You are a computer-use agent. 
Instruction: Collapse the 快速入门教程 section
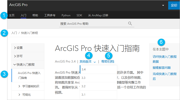click(28, 65)
